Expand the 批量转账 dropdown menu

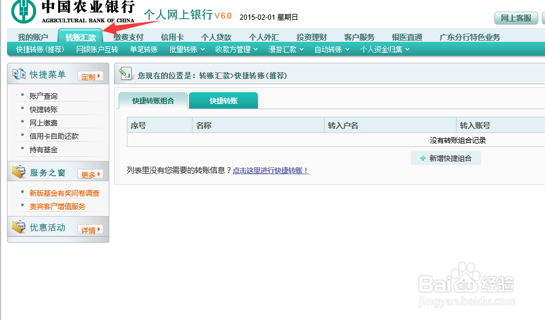(187, 49)
